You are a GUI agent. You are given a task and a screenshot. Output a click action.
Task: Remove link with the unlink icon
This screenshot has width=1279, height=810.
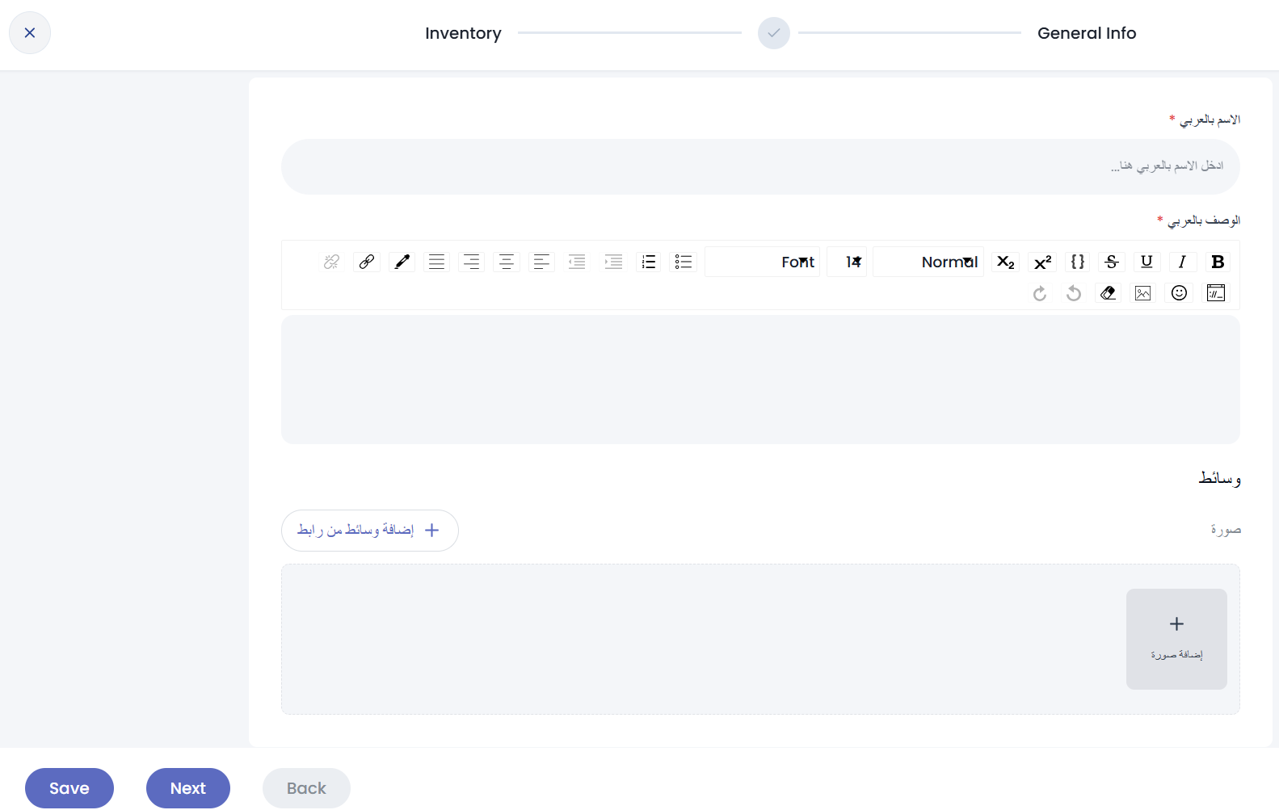(x=331, y=262)
